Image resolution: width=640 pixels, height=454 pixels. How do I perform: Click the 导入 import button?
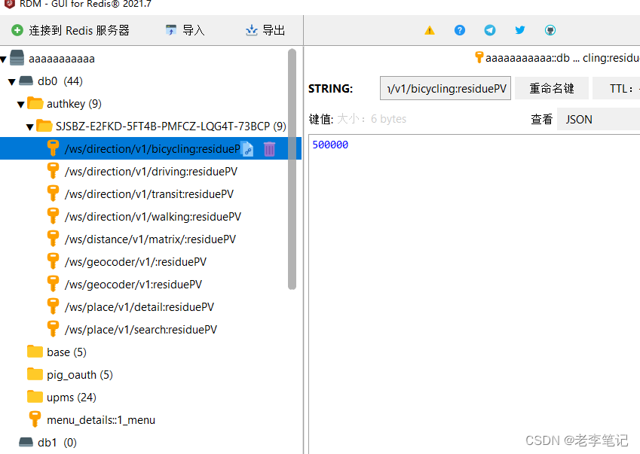click(x=185, y=30)
